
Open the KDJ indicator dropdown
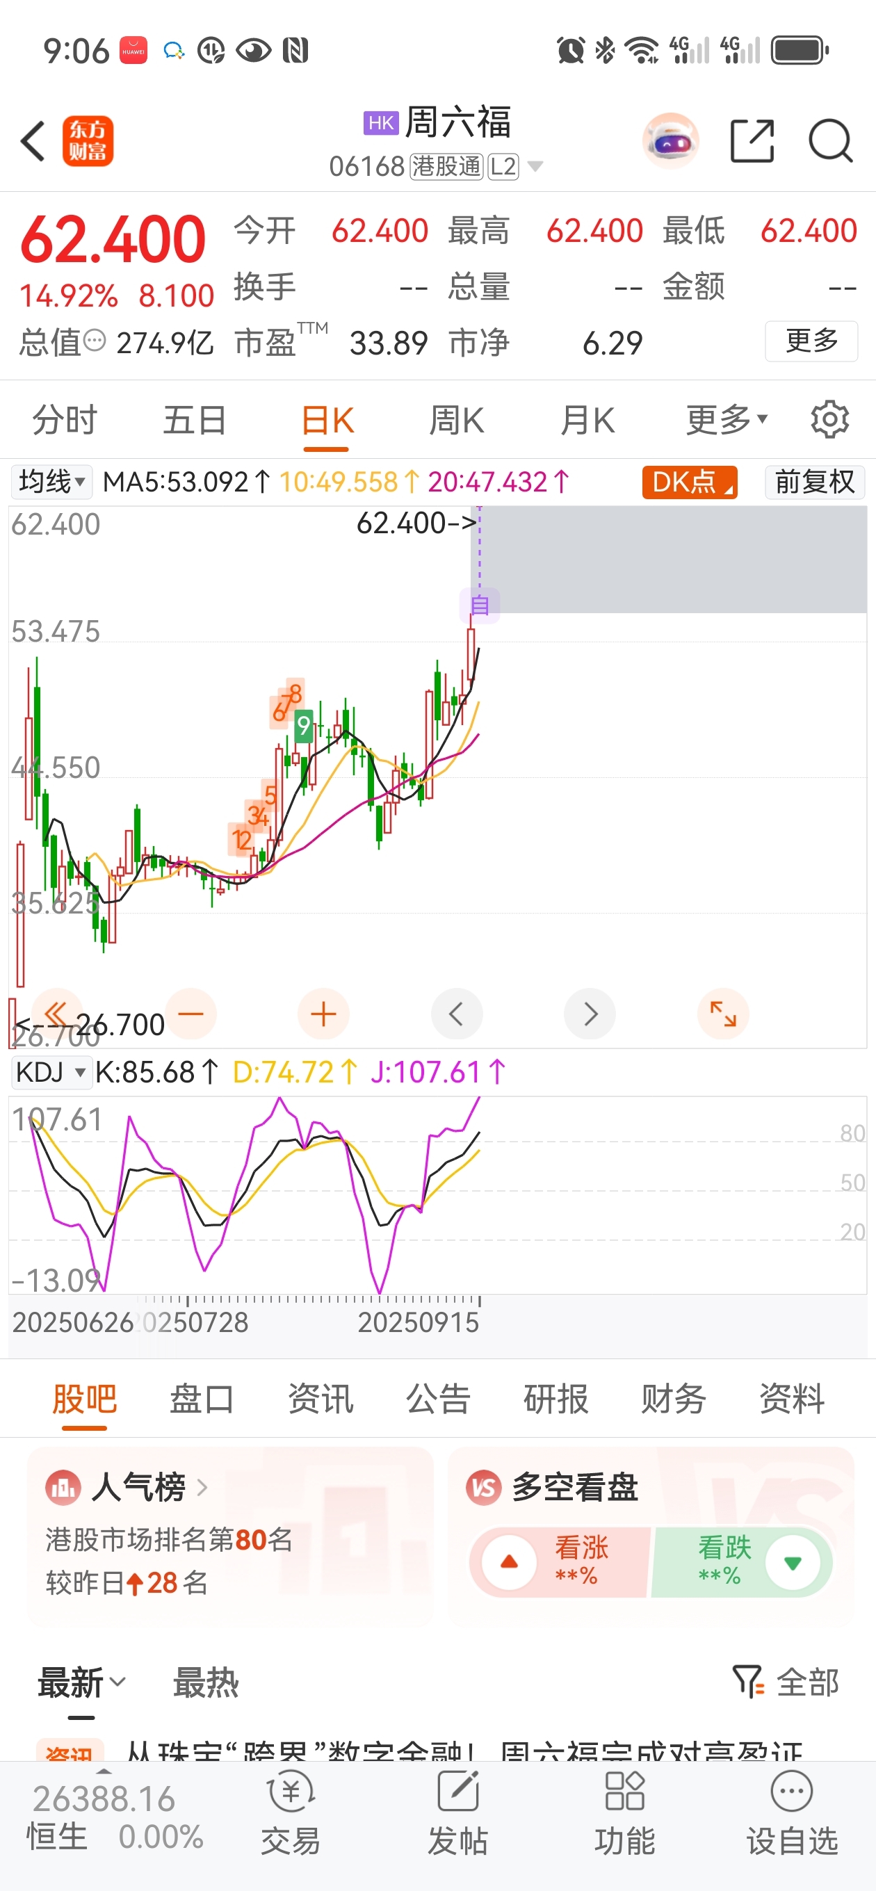pyautogui.click(x=51, y=1072)
